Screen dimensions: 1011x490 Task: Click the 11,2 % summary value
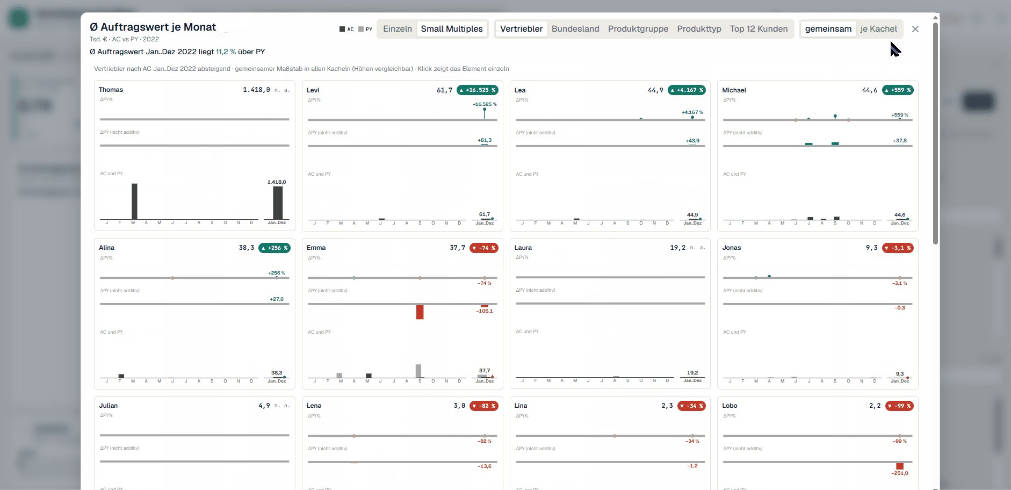click(226, 52)
